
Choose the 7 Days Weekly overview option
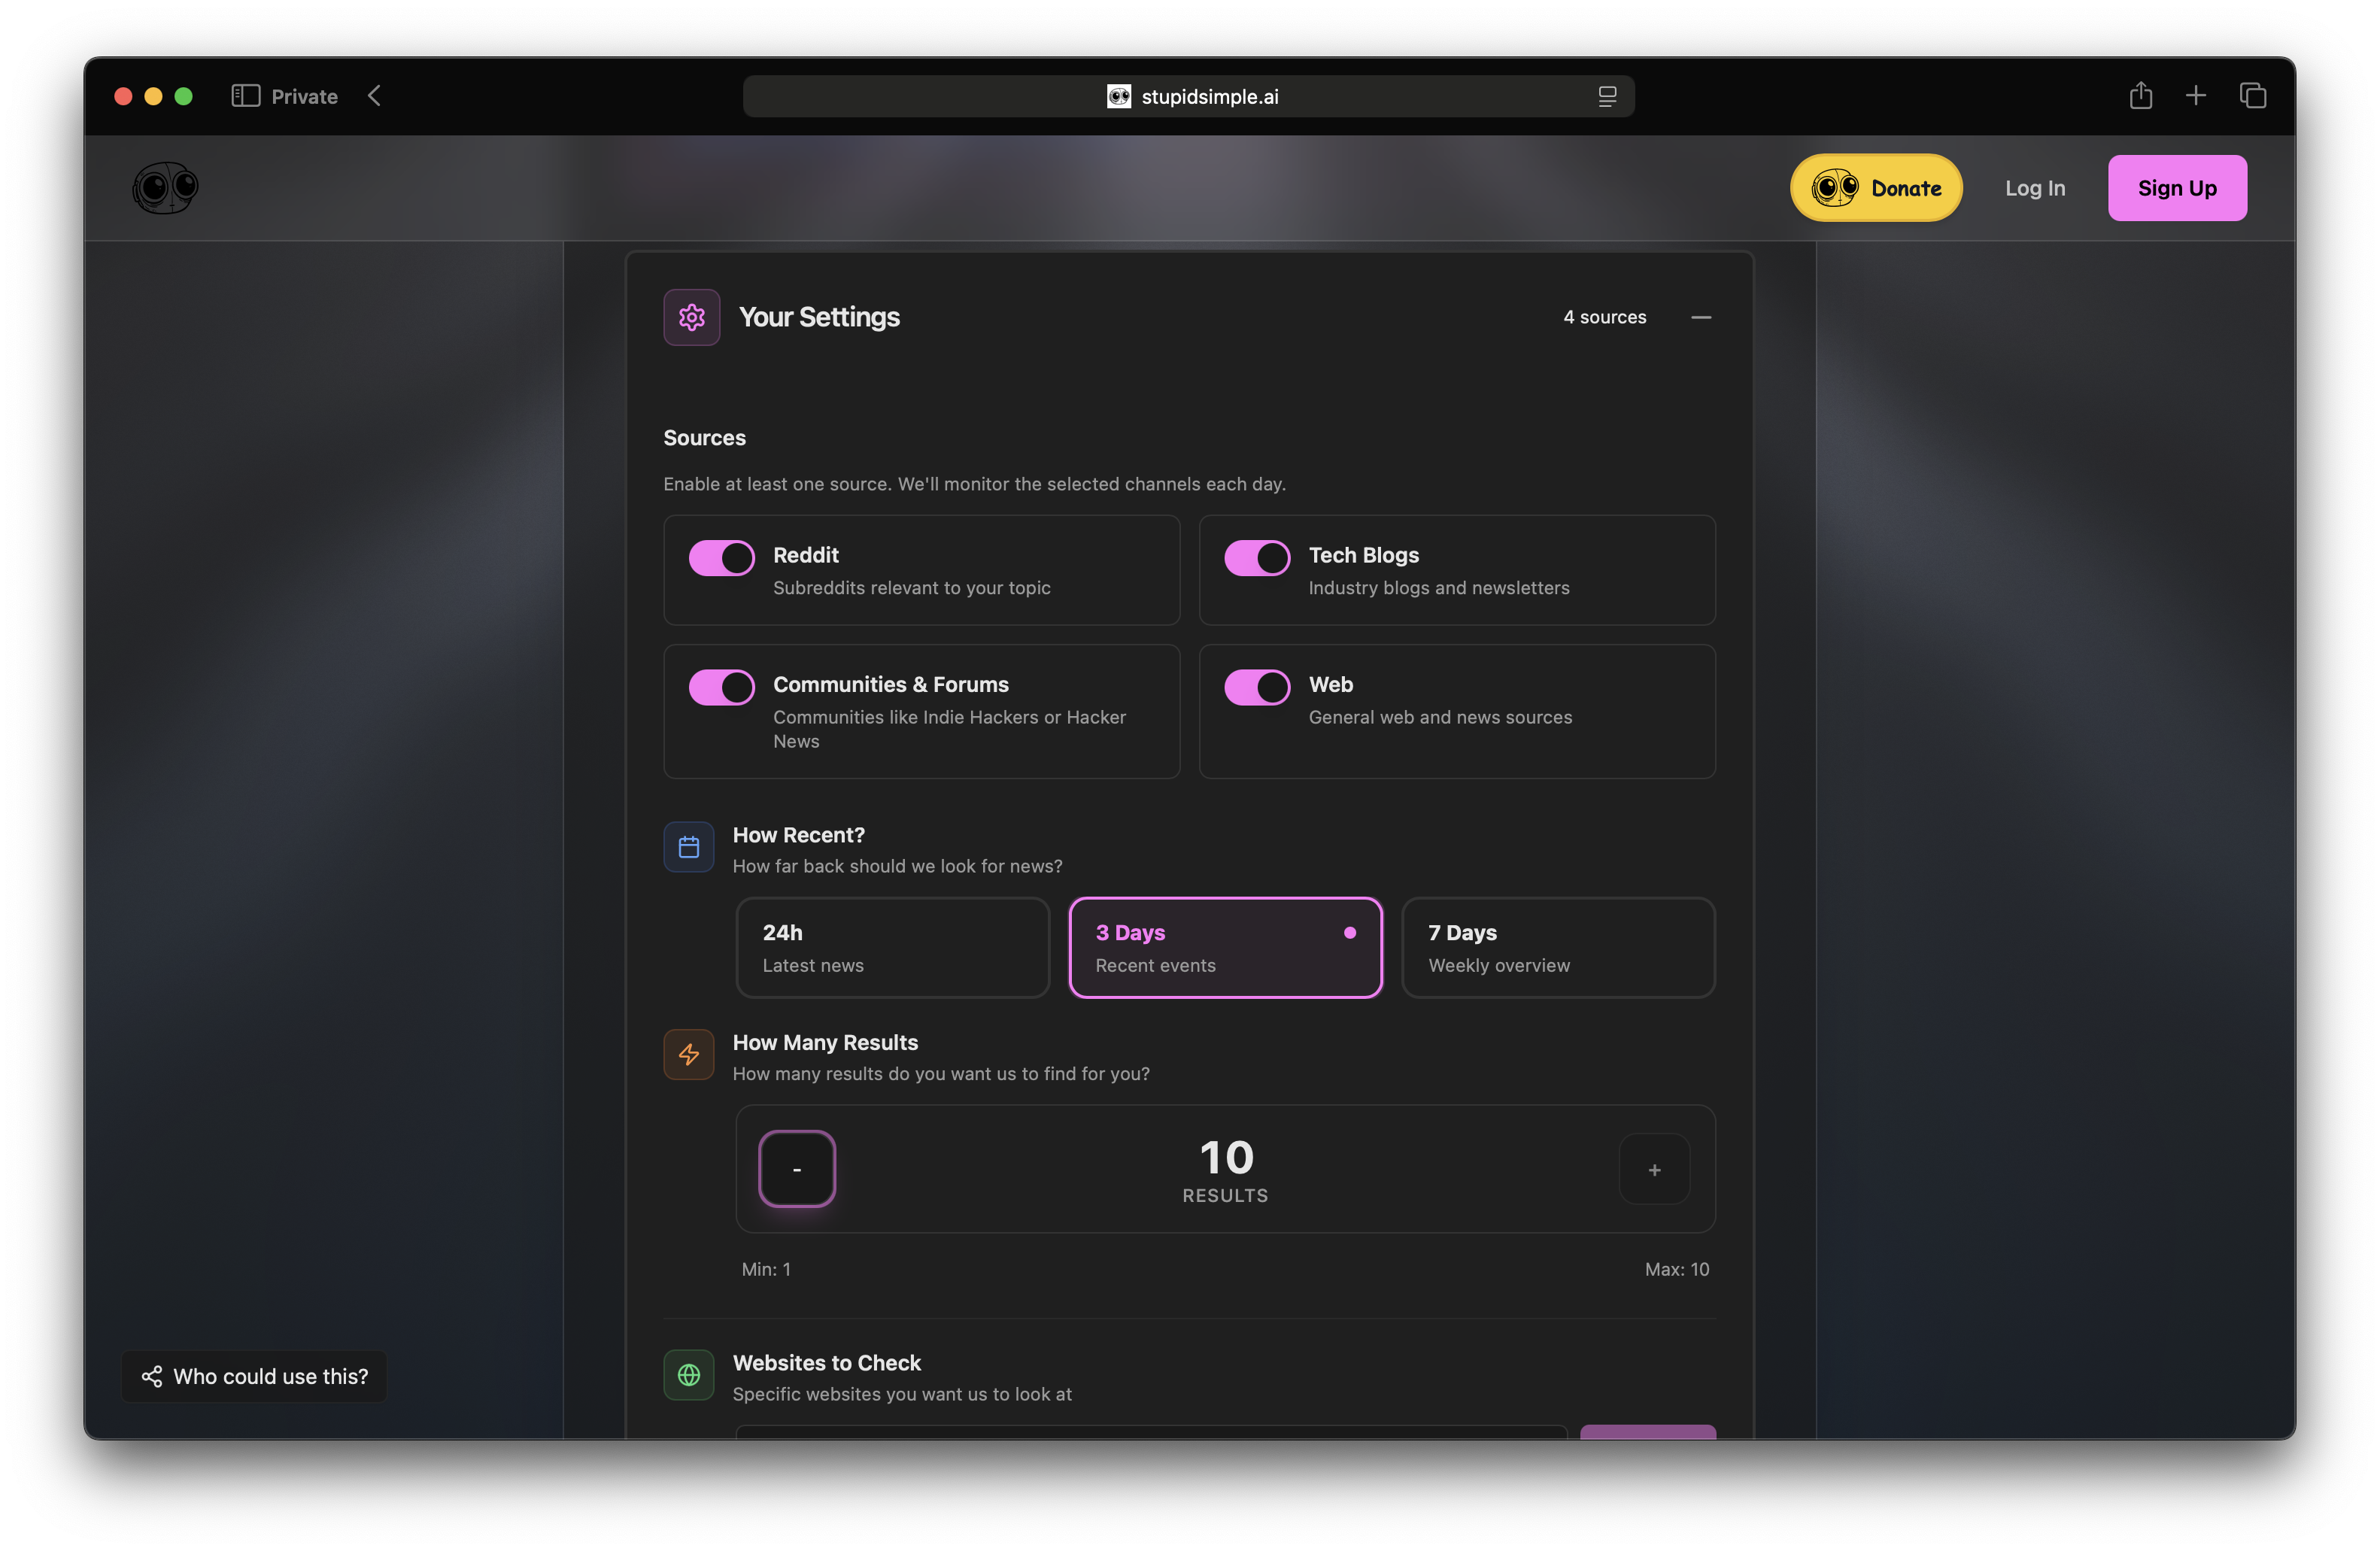[1558, 947]
